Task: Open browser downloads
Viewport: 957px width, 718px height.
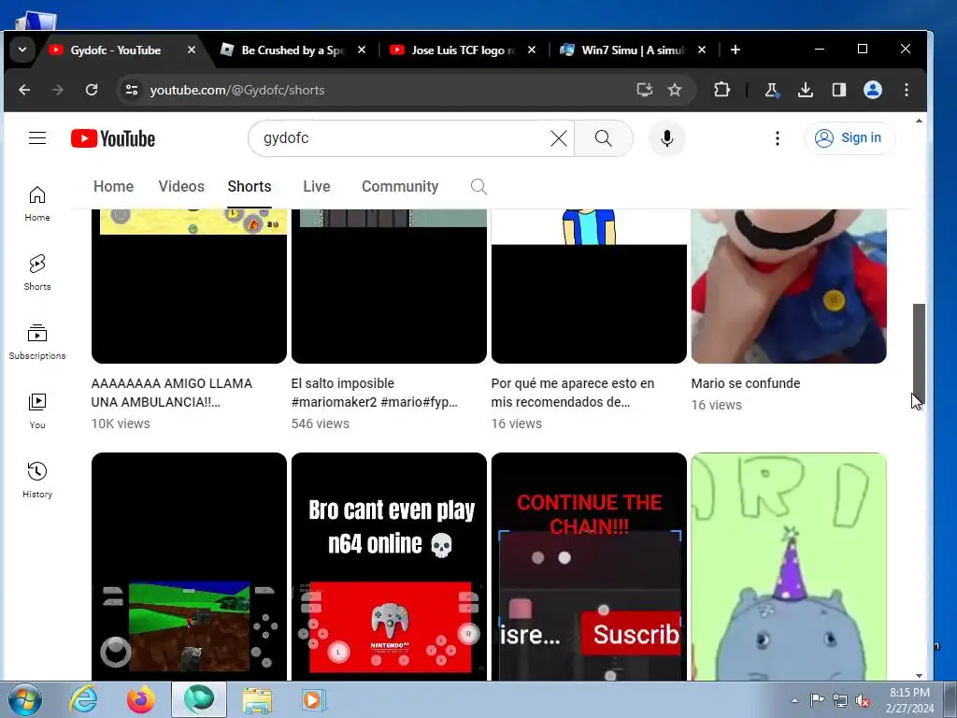Action: point(805,90)
